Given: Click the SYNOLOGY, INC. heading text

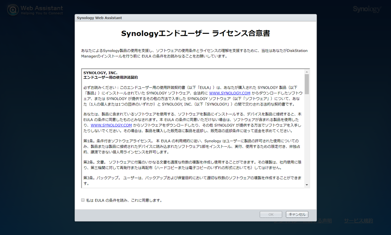Looking at the screenshot, I should (100, 72).
